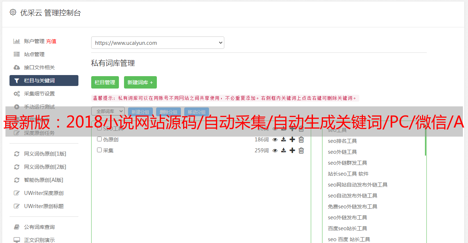
Task: Click the monitor icon for 正文识别演示
Action: (16, 240)
